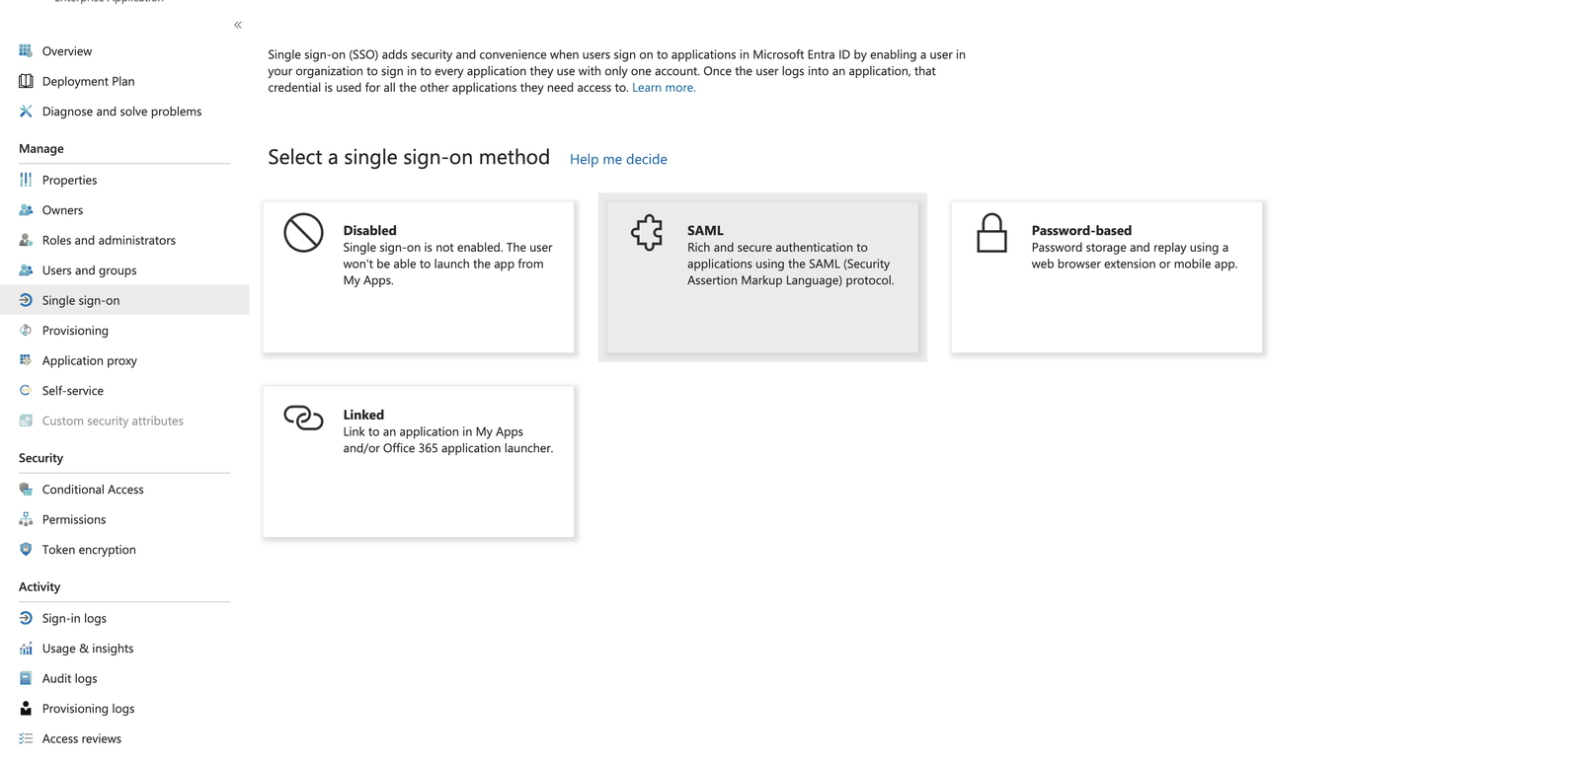Click the Users and groups icon

point(26,269)
